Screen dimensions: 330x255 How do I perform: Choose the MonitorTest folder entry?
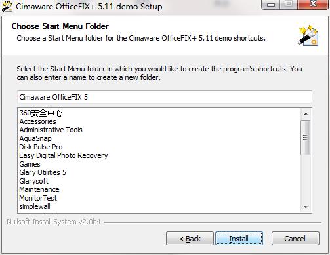pyautogui.click(x=38, y=198)
